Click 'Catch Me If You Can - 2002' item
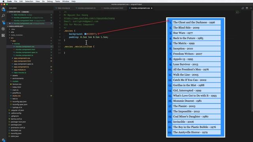The image size is (253, 142). pyautogui.click(x=196, y=80)
